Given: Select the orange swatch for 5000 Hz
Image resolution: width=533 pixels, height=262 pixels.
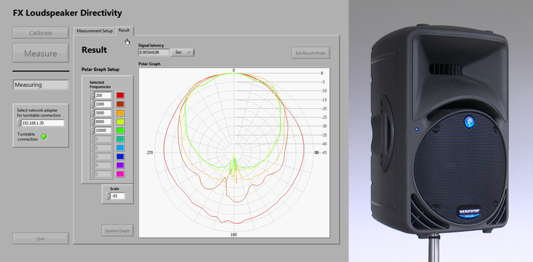Looking at the screenshot, I should tap(120, 113).
